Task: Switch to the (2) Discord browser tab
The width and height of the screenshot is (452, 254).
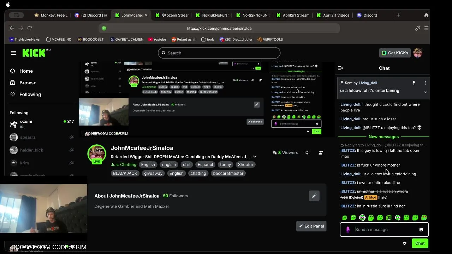Action: [x=91, y=15]
